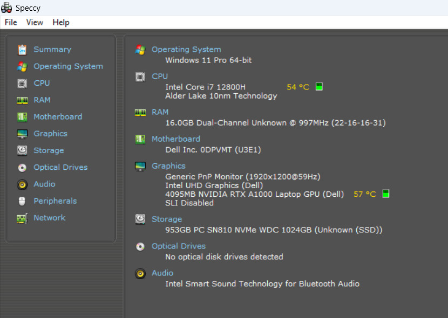Click the Motherboard icon in sidebar
The image size is (448, 318).
pyautogui.click(x=22, y=117)
